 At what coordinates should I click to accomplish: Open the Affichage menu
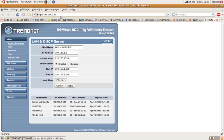25,10
